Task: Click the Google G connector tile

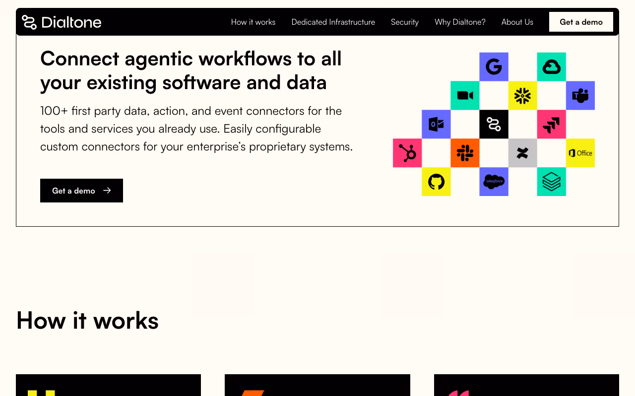Action: coord(494,67)
